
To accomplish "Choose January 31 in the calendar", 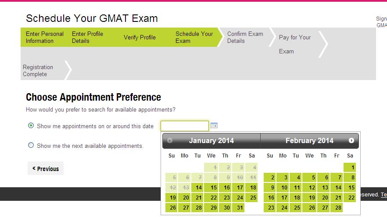I will [x=240, y=207].
